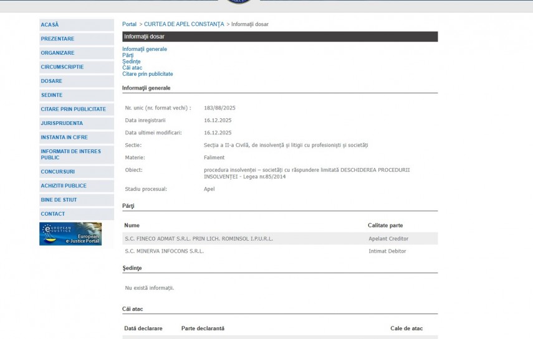The height and width of the screenshot is (339, 533).
Task: Select CITARE PRIN PUBLICITATE in sidebar
Action: click(x=73, y=109)
